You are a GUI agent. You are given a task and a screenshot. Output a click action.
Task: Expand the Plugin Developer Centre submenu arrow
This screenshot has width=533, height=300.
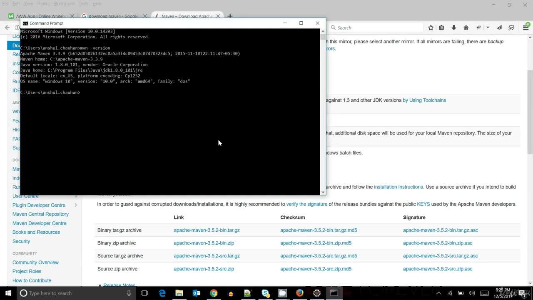pyautogui.click(x=76, y=205)
